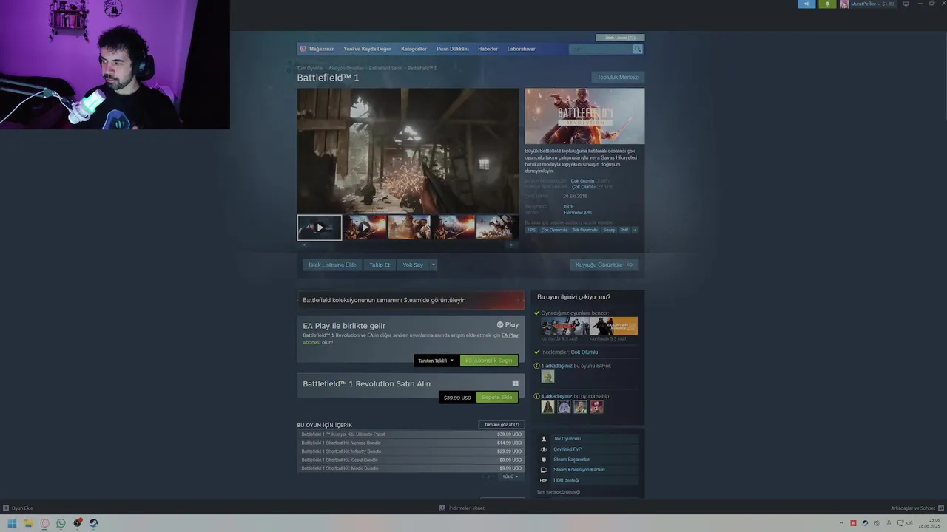This screenshot has height=532, width=947.
Task: Click the Savaş tag
Action: coord(609,230)
